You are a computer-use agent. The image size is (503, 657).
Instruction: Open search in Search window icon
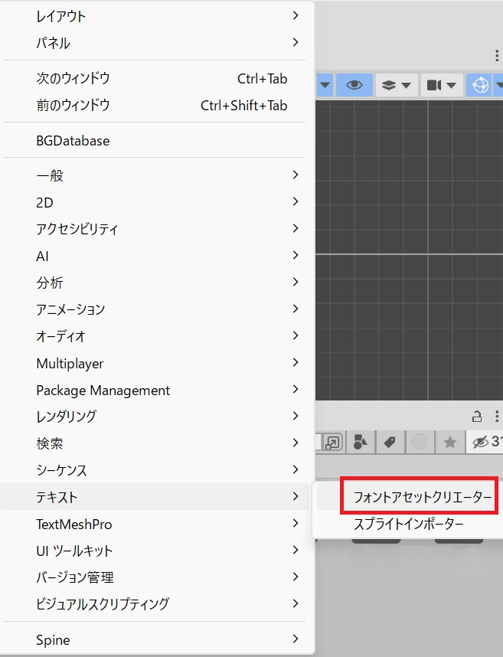pyautogui.click(x=333, y=442)
